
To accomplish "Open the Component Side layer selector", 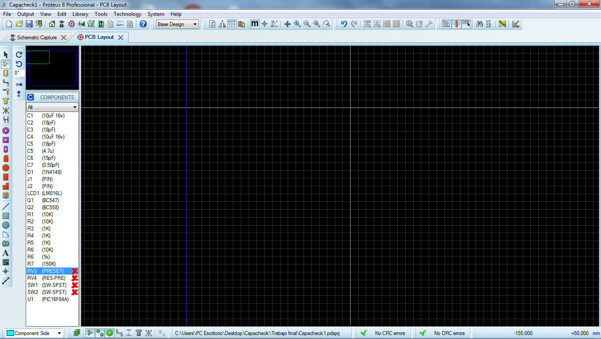I will (34, 333).
